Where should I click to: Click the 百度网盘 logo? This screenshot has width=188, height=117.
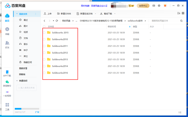15,6
